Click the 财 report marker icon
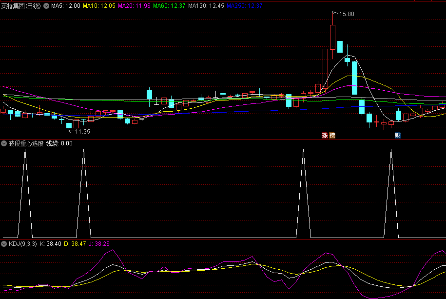Image resolution: width=446 pixels, height=299 pixels. 398,136
